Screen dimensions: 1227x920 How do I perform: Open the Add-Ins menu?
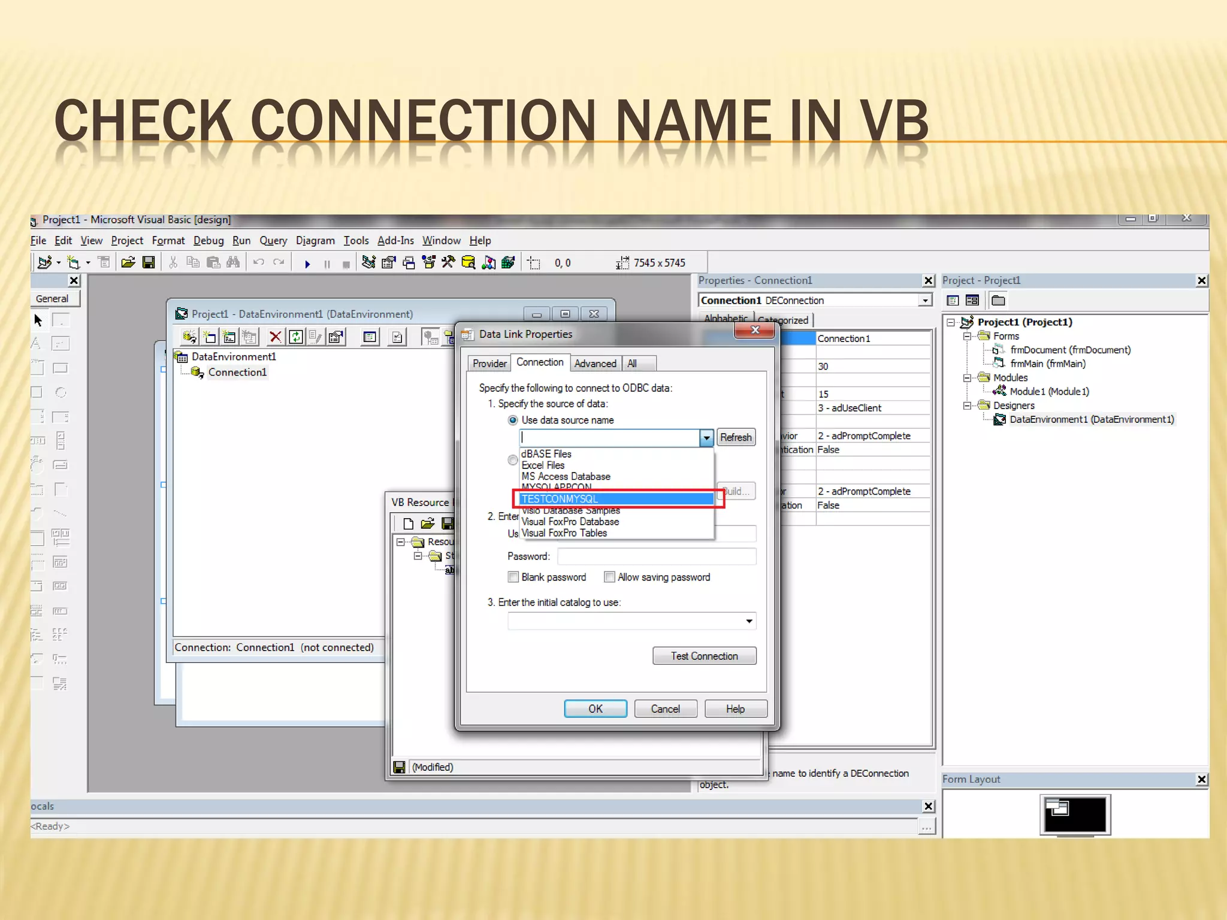click(395, 241)
